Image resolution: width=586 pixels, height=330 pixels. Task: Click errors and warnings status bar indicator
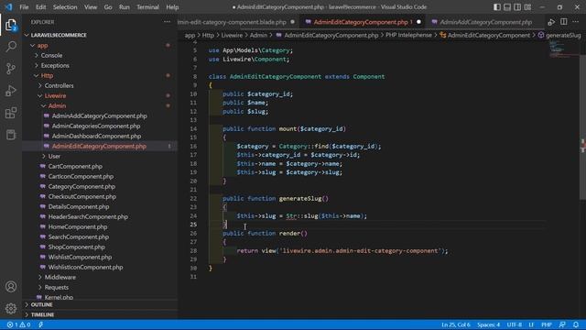tap(18, 324)
